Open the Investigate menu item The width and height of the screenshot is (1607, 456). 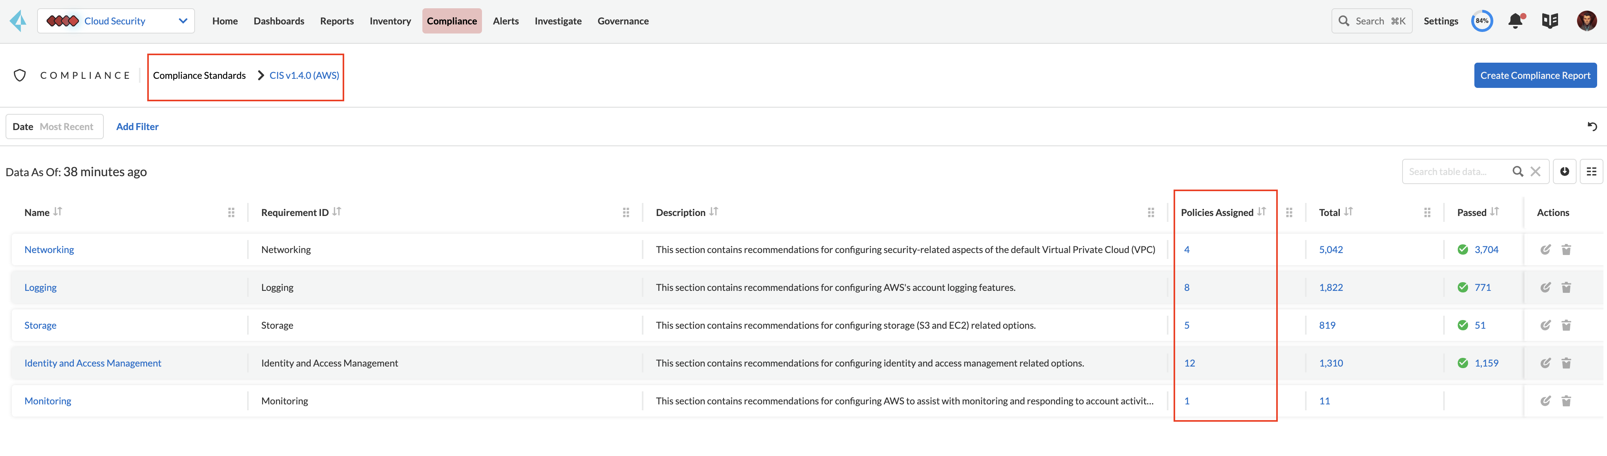coord(558,21)
